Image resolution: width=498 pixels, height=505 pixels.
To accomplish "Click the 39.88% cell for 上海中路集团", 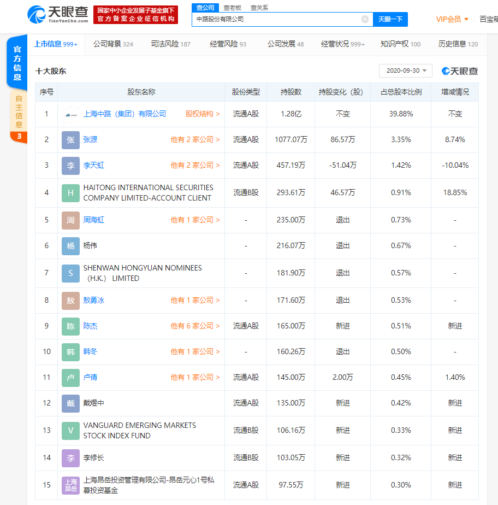I will click(401, 114).
